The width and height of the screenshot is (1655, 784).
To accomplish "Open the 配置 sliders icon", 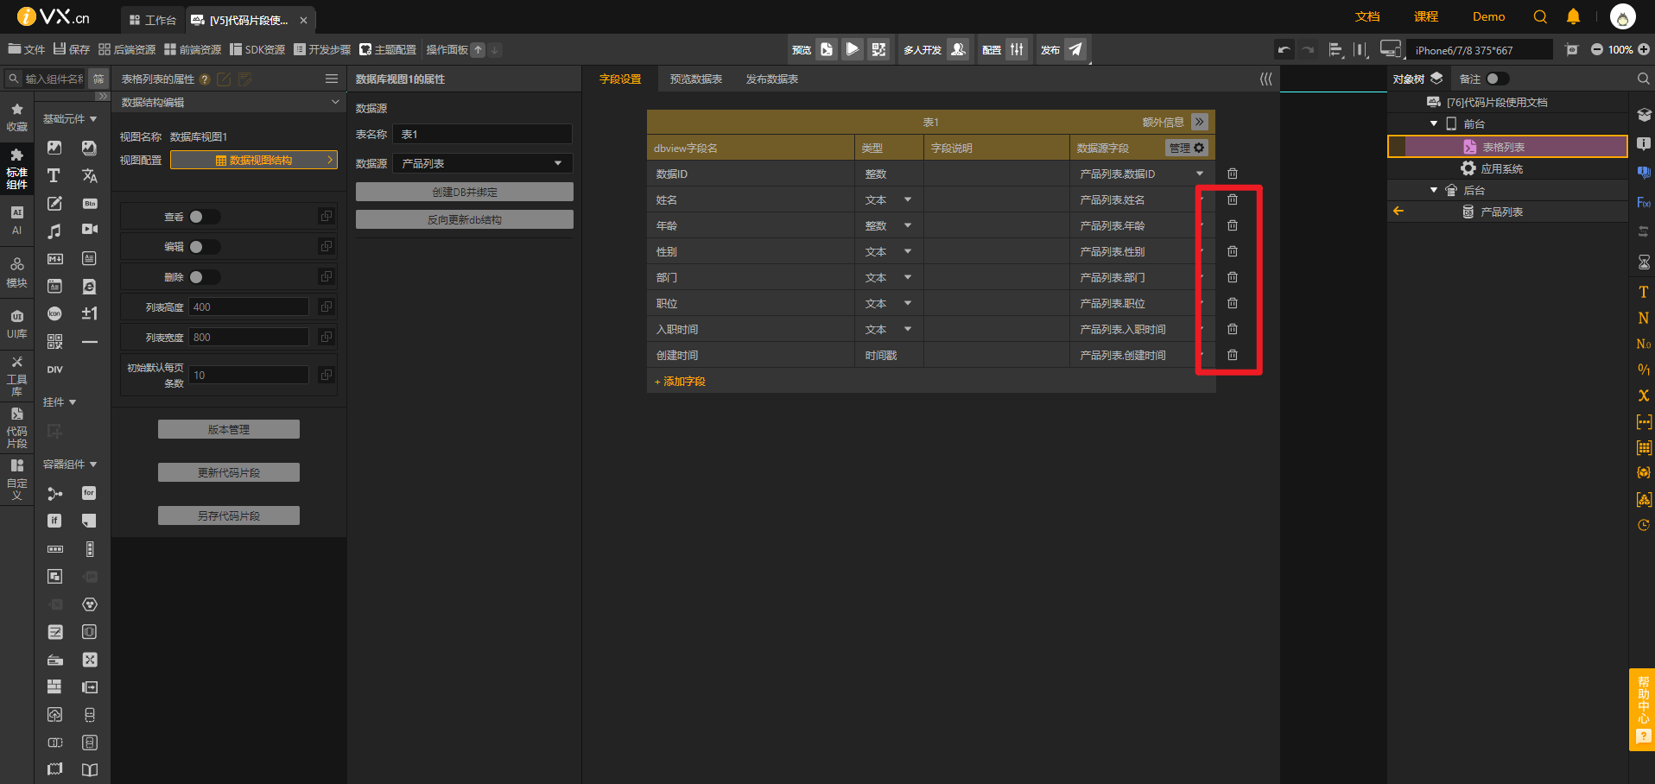I will (x=1017, y=49).
